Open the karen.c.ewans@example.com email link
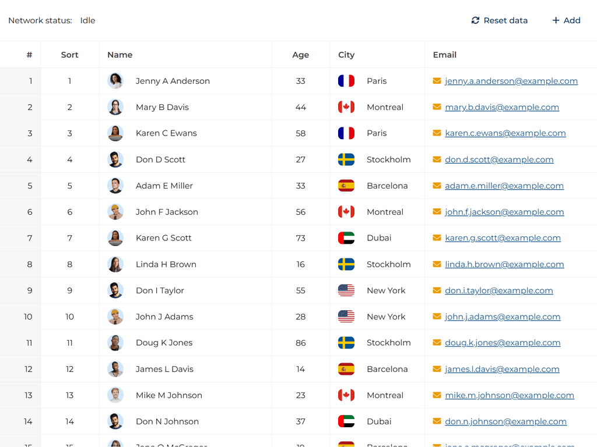This screenshot has width=597, height=447. (505, 133)
